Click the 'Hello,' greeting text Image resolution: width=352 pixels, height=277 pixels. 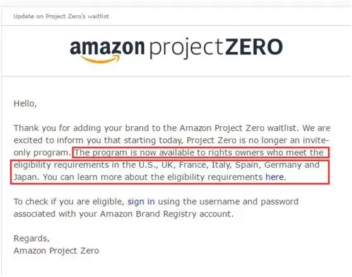25,103
